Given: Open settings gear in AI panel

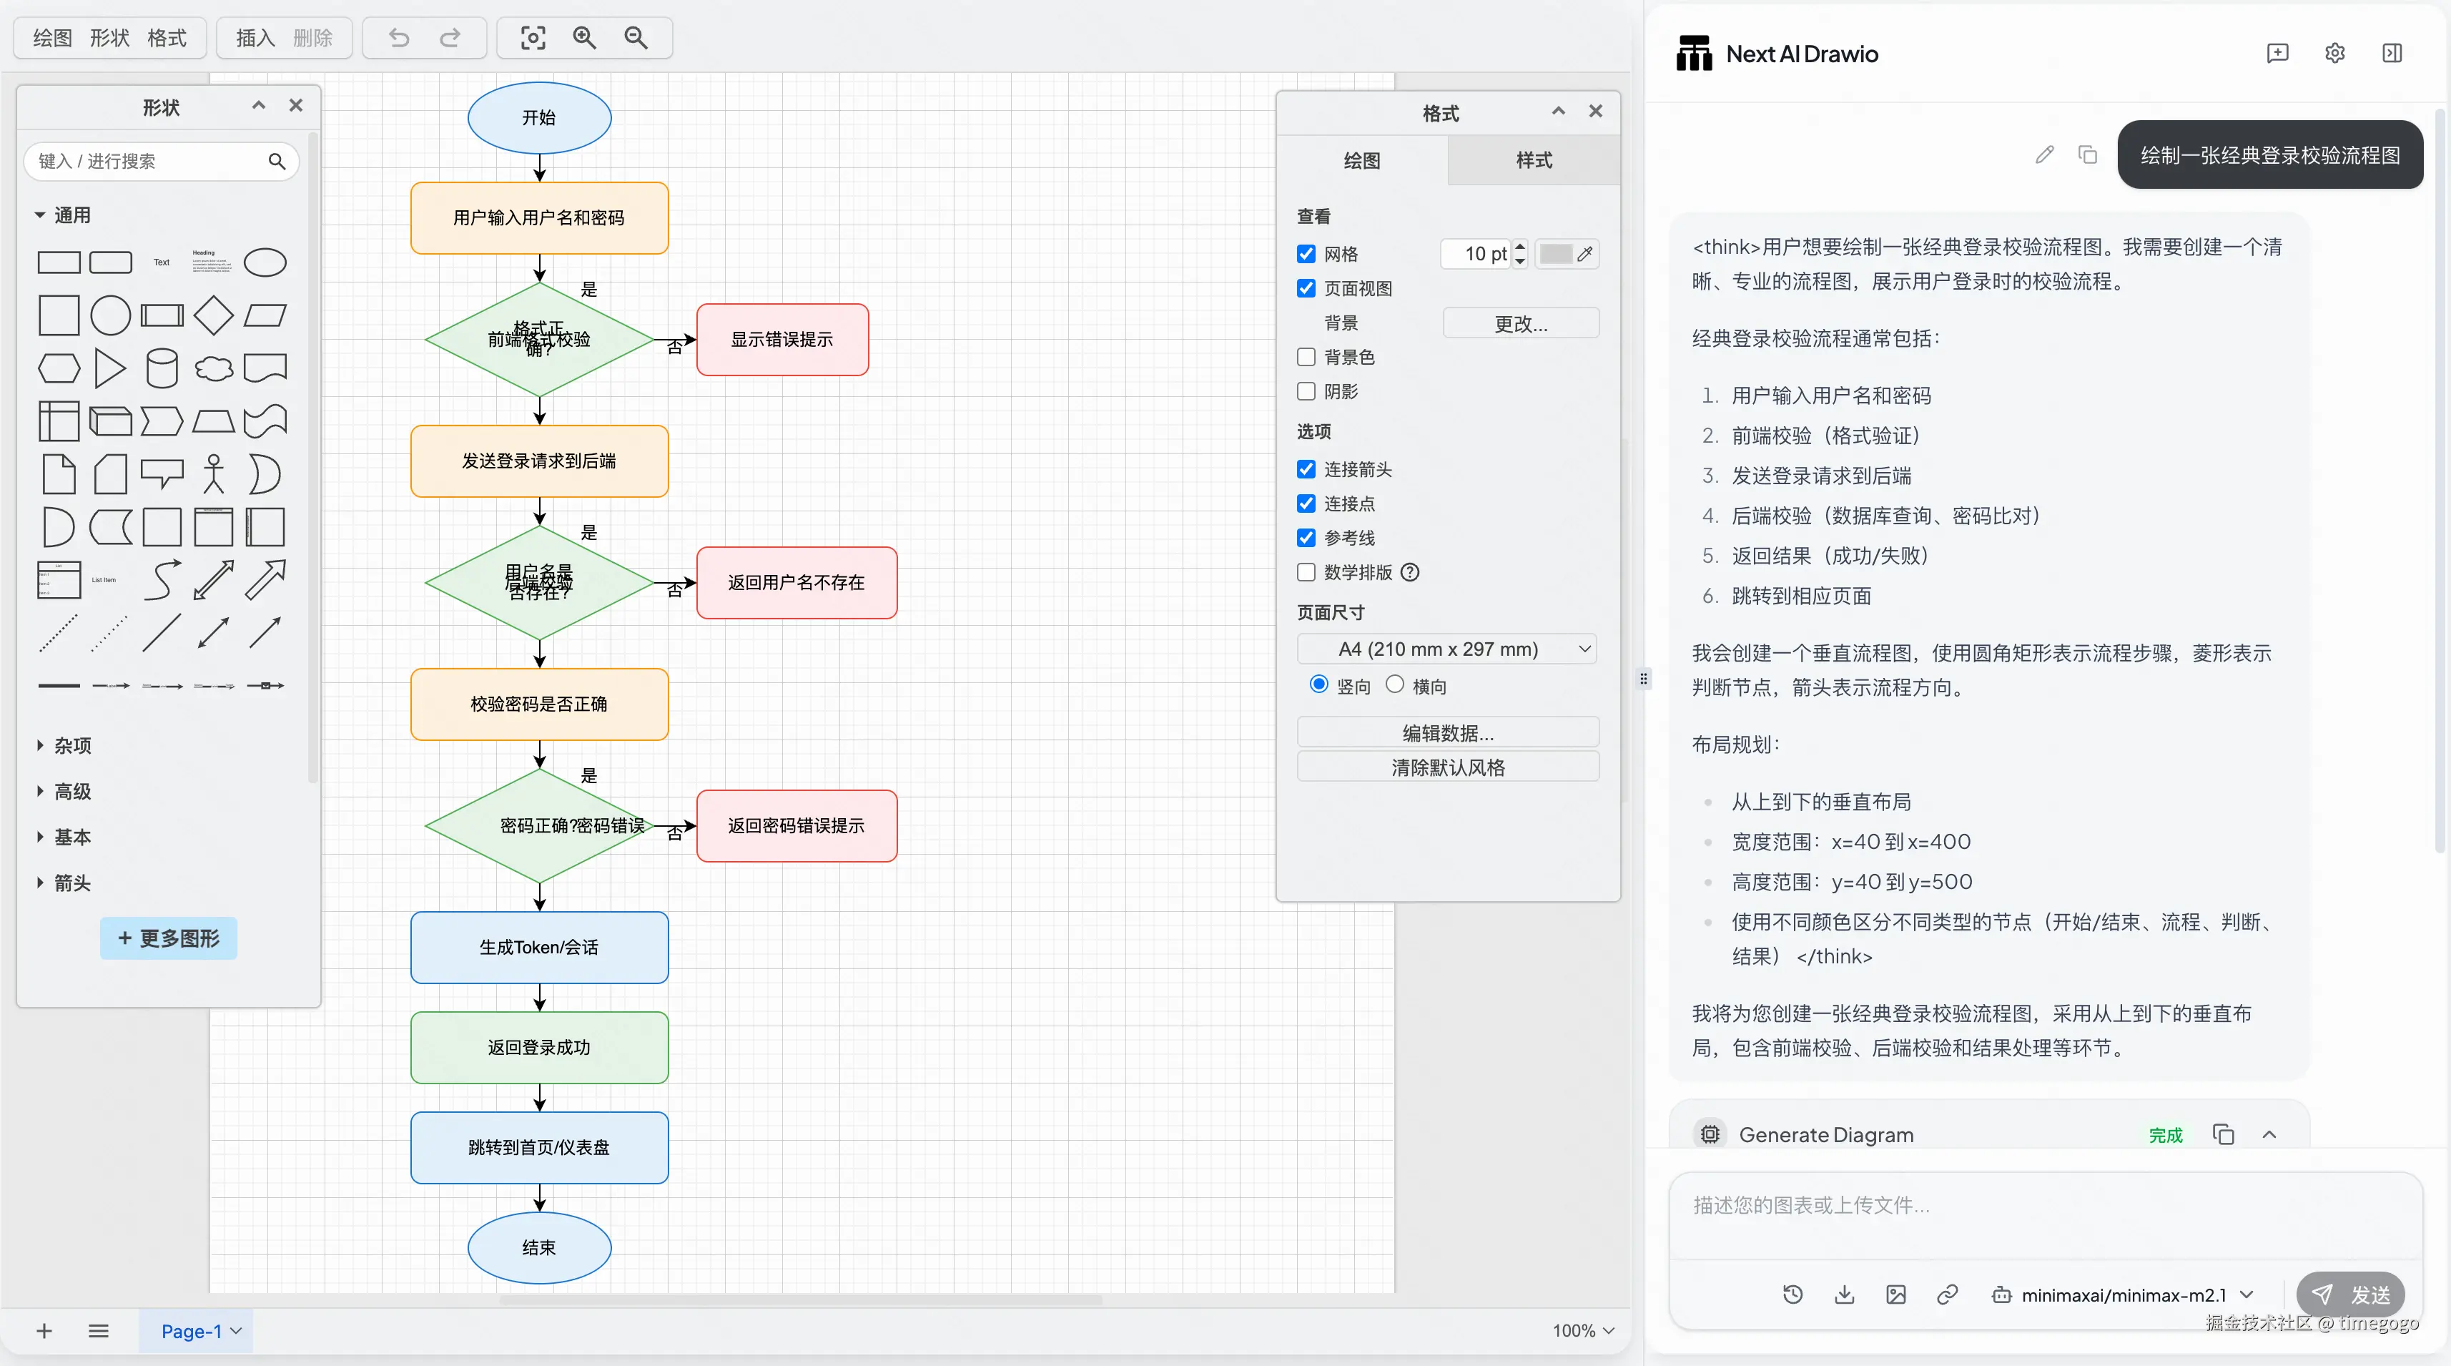Looking at the screenshot, I should 2335,54.
